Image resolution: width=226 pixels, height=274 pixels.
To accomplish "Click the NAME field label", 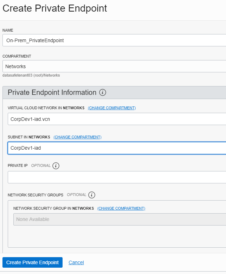I will click(x=8, y=30).
